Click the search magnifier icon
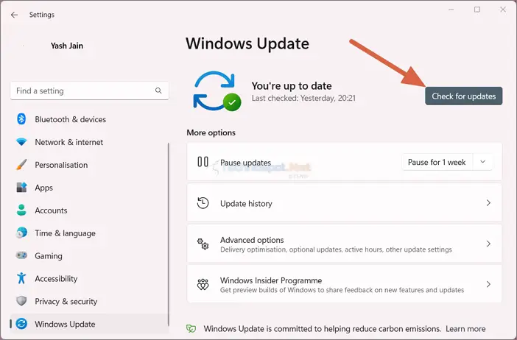The image size is (517, 340). coord(158,91)
